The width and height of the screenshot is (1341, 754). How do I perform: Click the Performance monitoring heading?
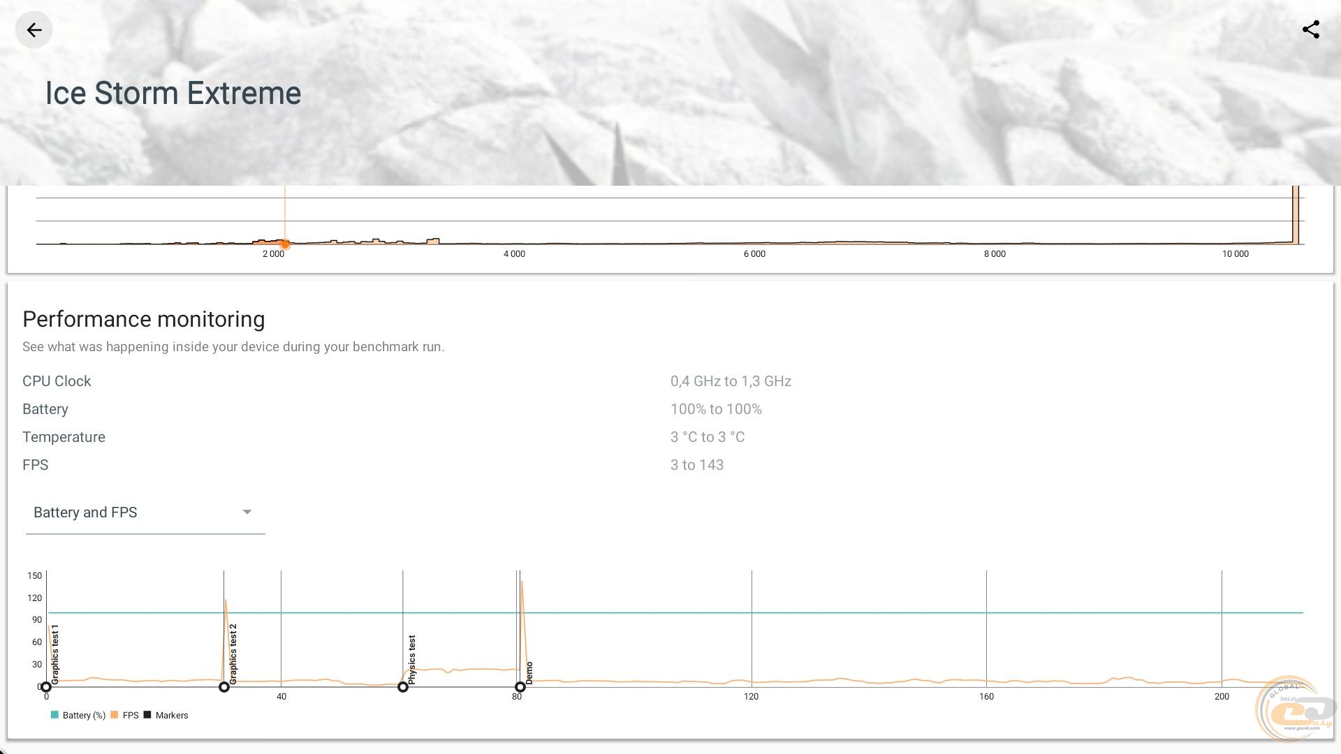tap(144, 319)
